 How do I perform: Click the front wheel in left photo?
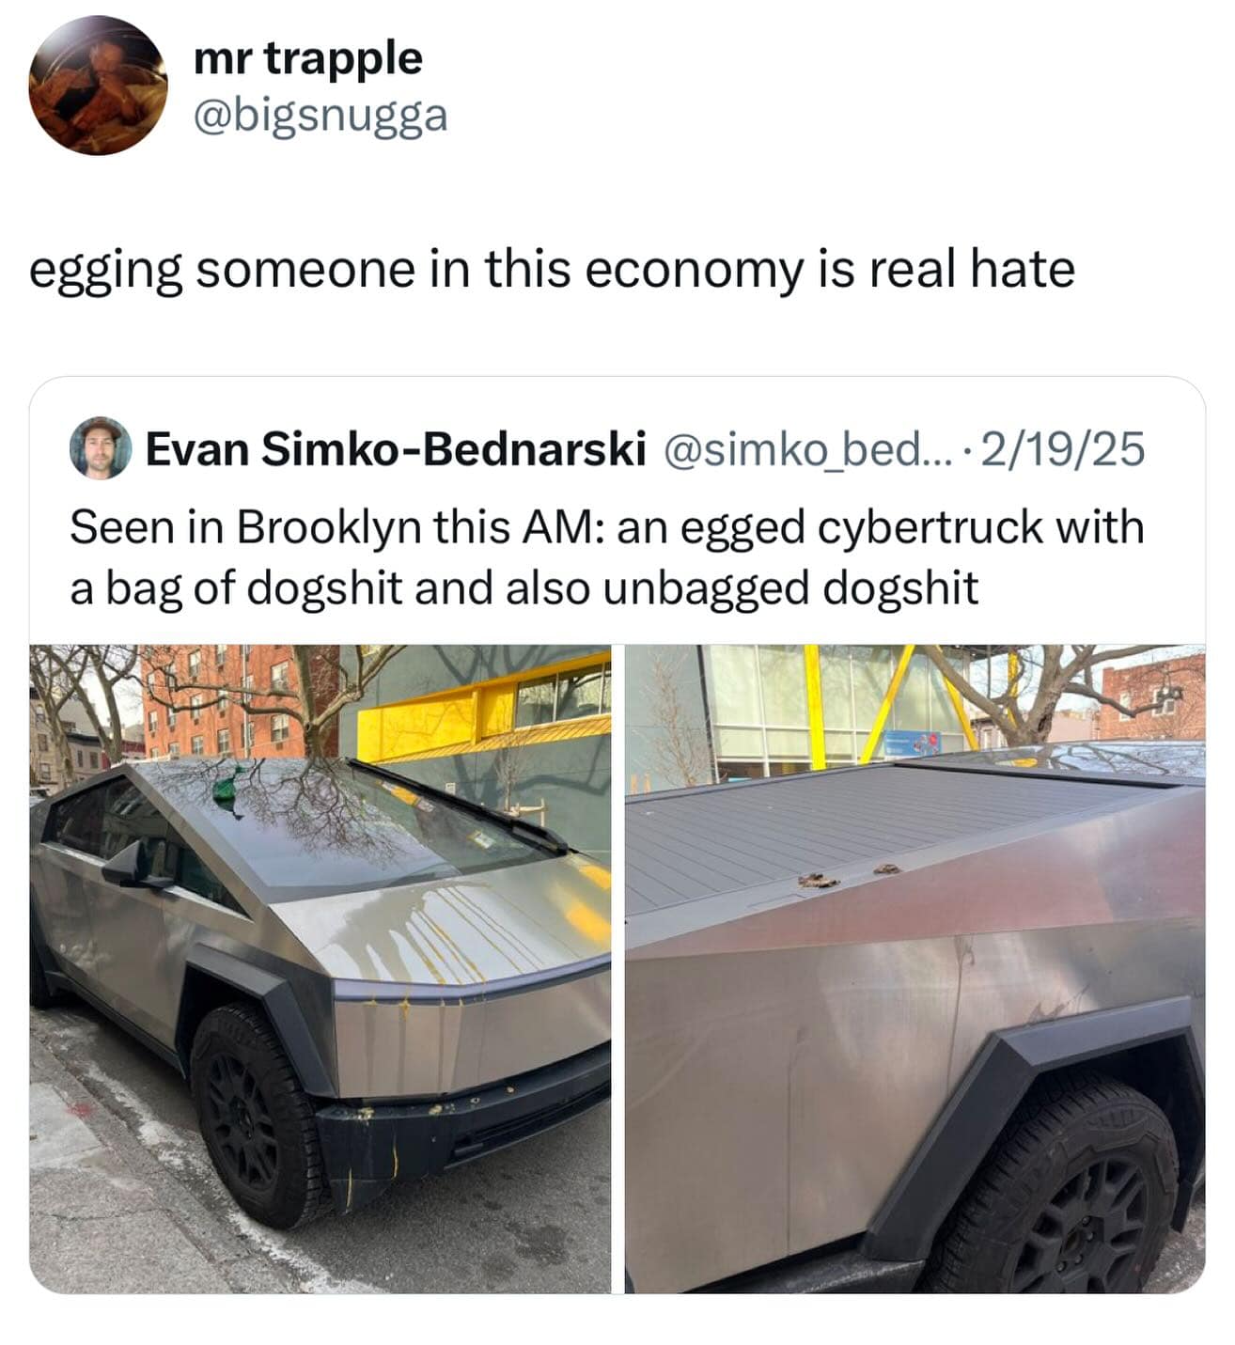[x=254, y=1115]
